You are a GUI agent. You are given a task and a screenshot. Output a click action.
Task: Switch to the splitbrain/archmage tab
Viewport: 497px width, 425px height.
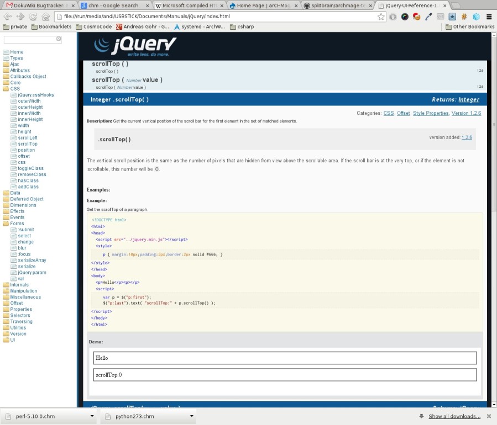[x=338, y=6]
